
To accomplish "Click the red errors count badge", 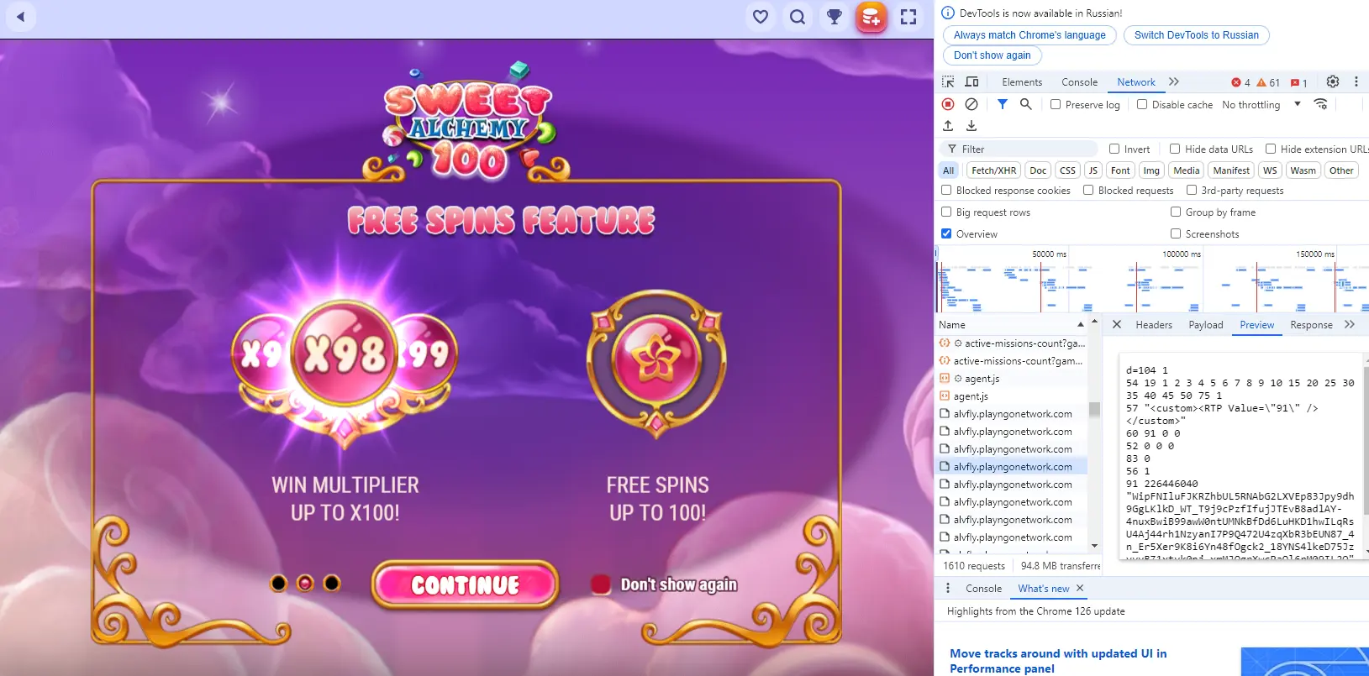I will tap(1240, 82).
